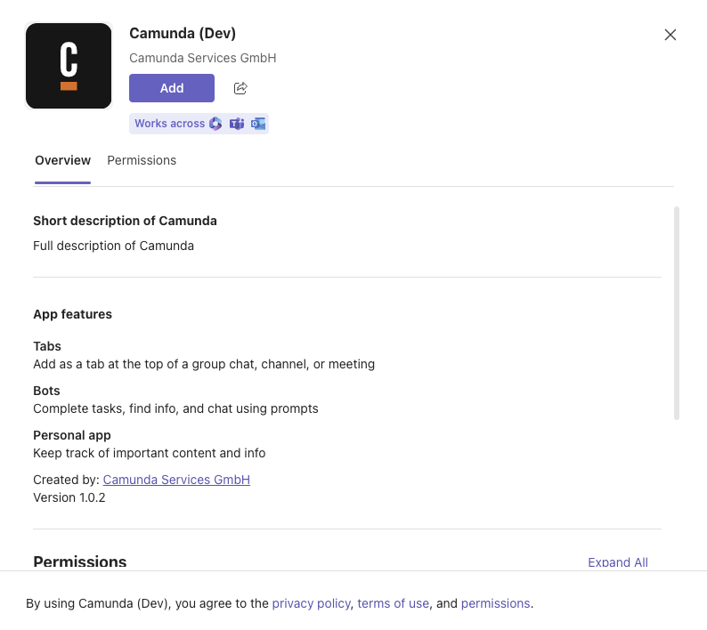Image resolution: width=707 pixels, height=630 pixels.
Task: Click the 'Tabs' feature heading
Action: (x=47, y=346)
